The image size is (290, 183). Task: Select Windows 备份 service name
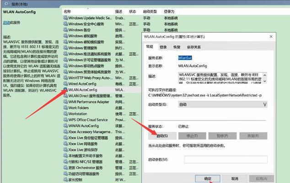pyautogui.click(x=79, y=30)
